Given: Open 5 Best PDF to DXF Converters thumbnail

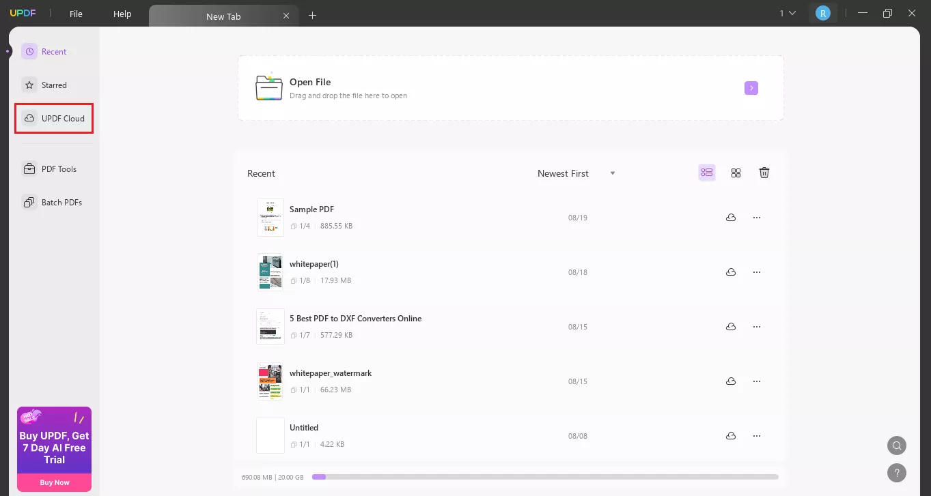Looking at the screenshot, I should pyautogui.click(x=270, y=327).
